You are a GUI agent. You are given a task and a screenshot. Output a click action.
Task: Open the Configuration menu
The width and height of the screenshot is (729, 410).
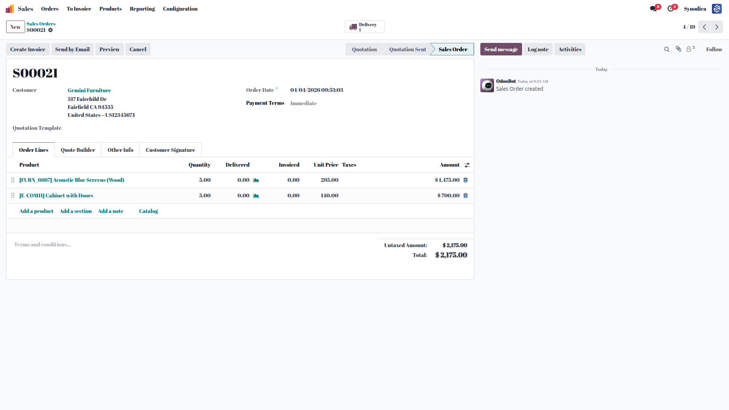pyautogui.click(x=180, y=9)
